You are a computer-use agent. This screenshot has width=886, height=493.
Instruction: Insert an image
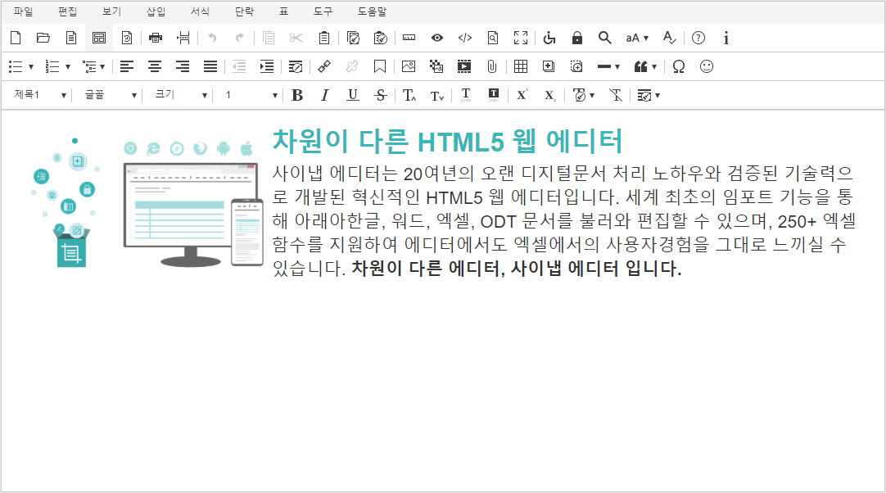tap(409, 66)
